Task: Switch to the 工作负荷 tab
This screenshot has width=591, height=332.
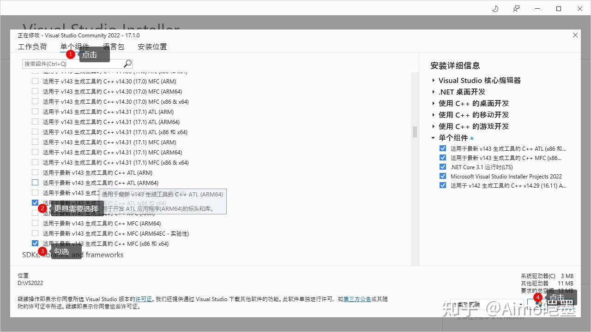Action: 32,47
